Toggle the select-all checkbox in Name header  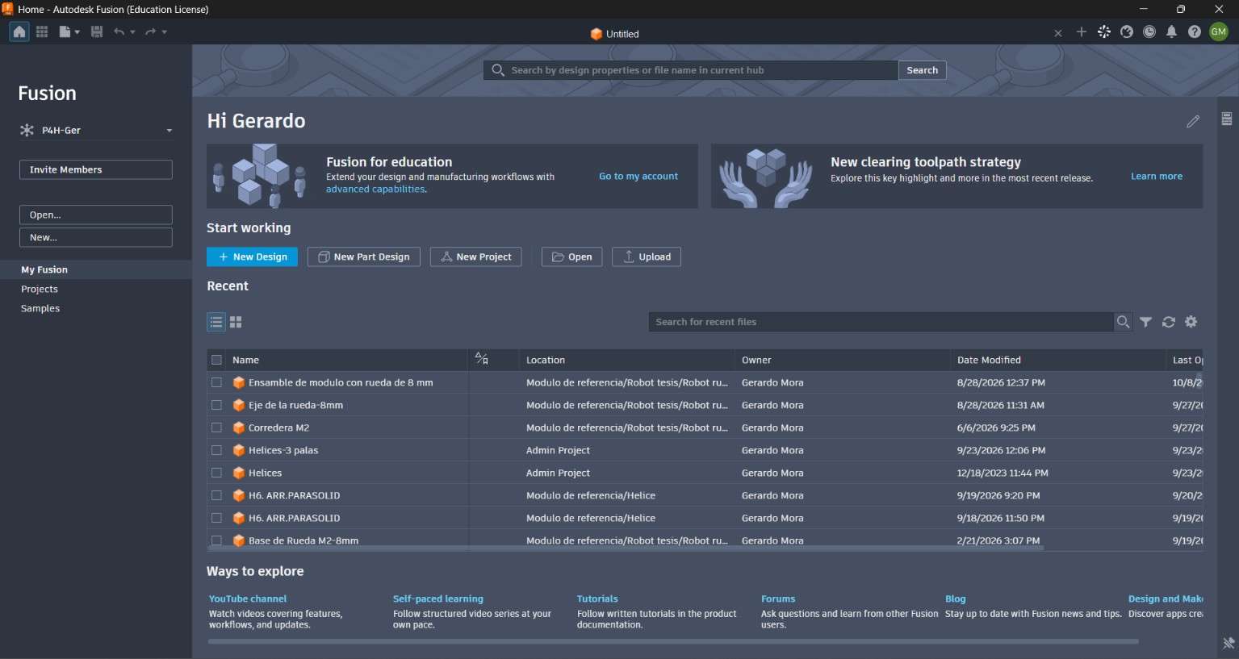click(x=216, y=360)
